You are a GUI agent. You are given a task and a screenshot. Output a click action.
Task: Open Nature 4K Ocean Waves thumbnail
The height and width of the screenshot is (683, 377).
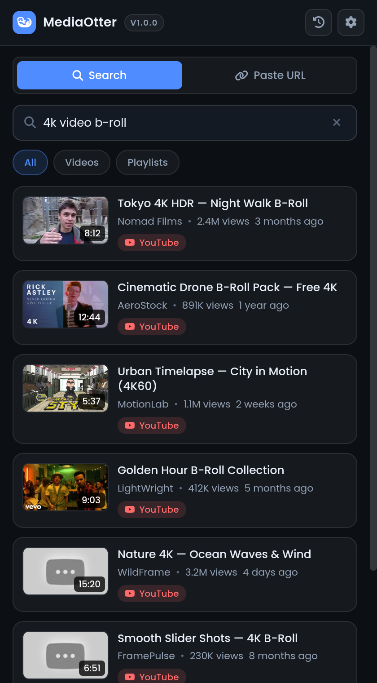[66, 571]
